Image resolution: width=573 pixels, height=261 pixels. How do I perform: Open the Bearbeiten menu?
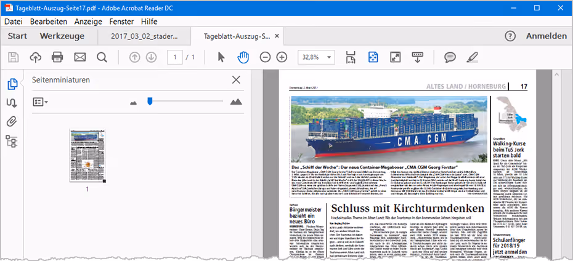point(49,22)
